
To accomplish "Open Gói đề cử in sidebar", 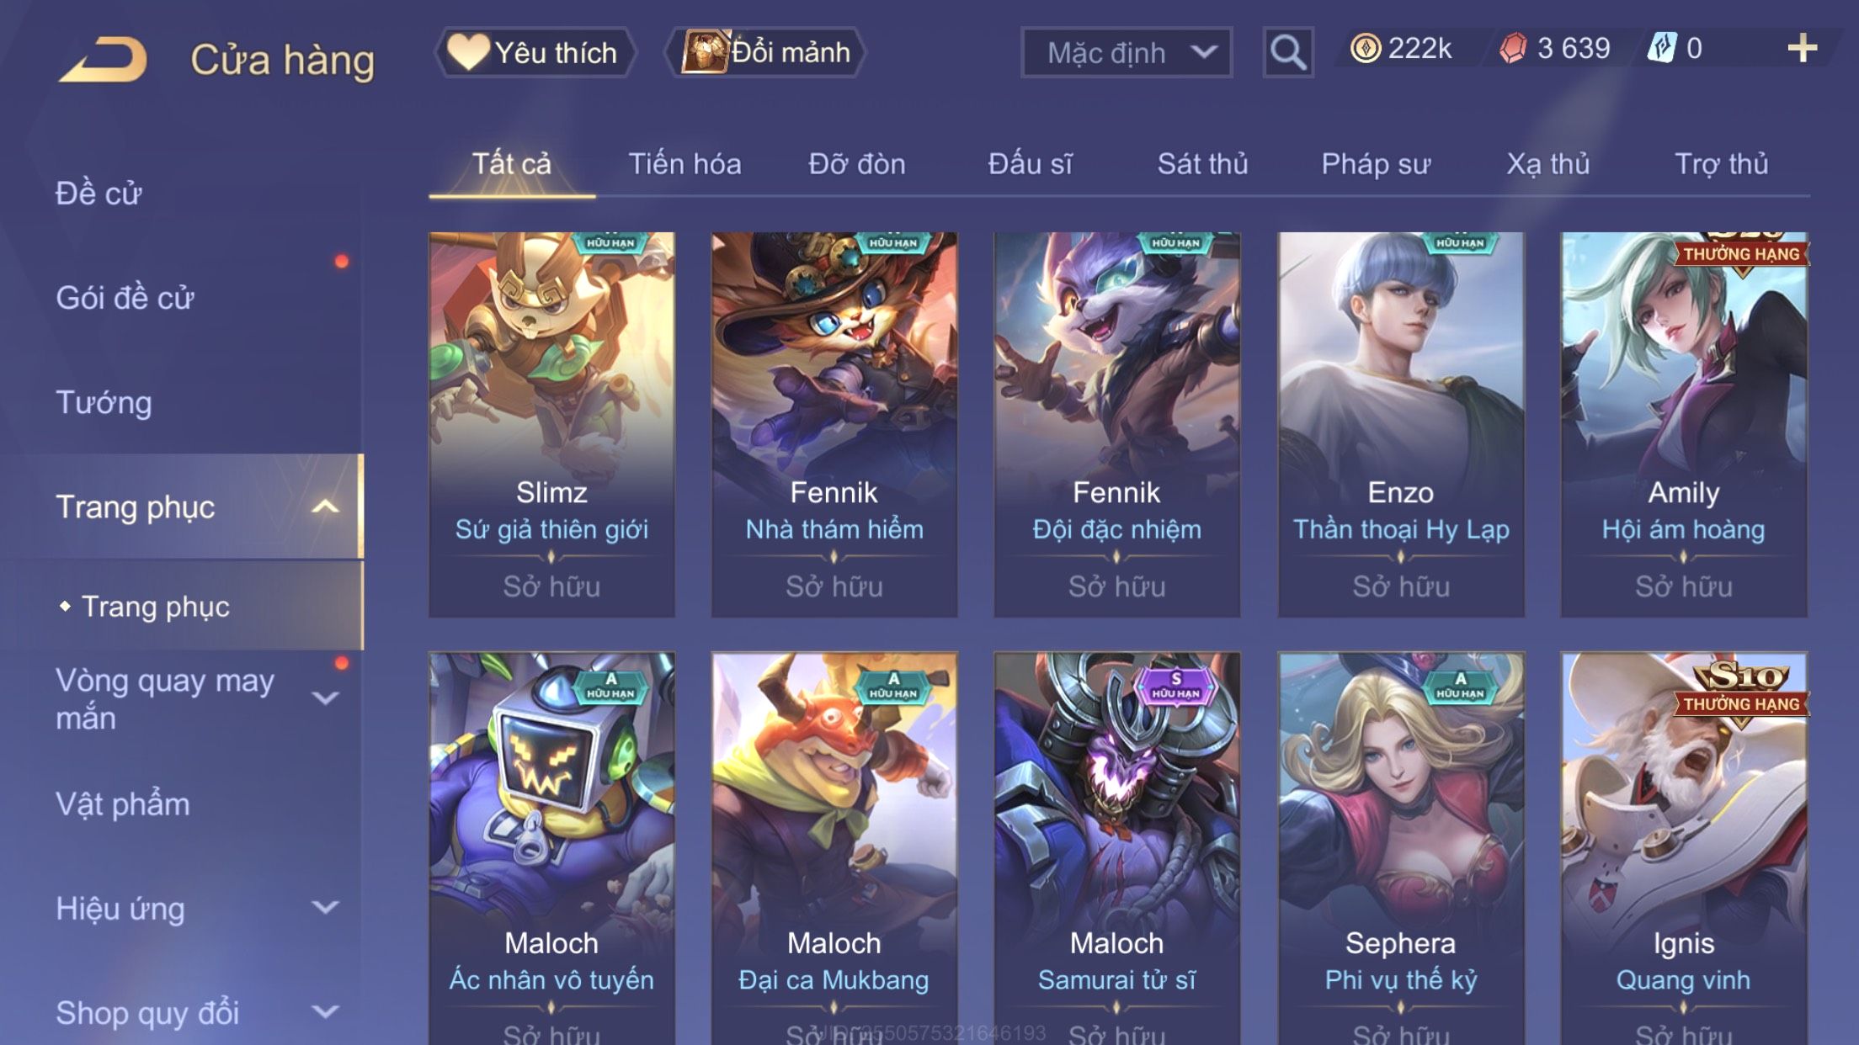I will pos(125,298).
